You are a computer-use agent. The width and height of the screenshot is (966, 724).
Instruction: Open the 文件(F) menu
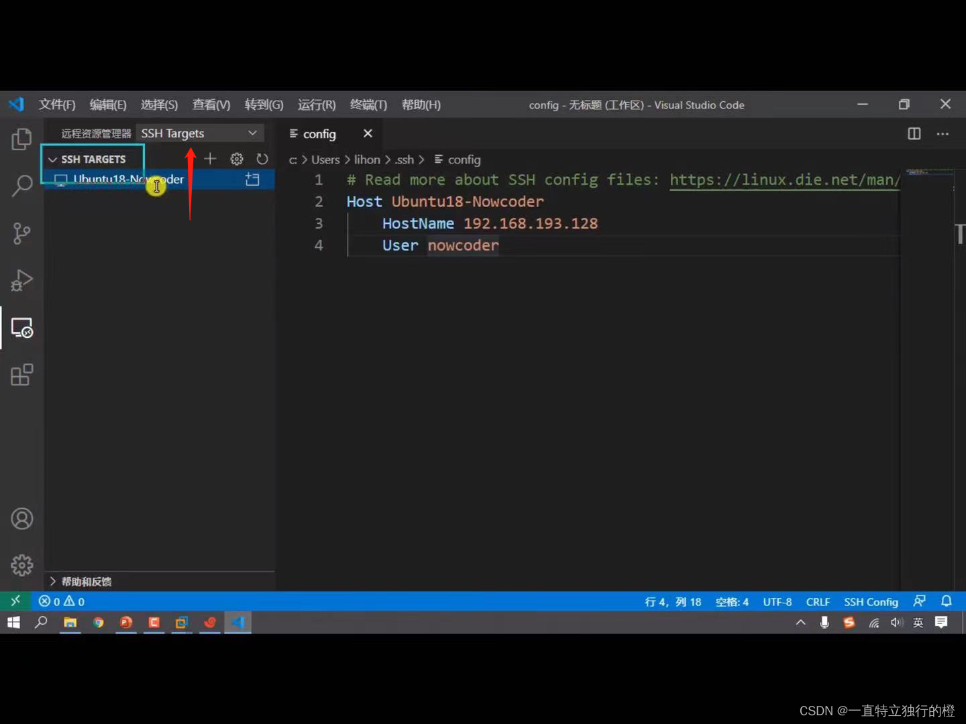tap(57, 105)
